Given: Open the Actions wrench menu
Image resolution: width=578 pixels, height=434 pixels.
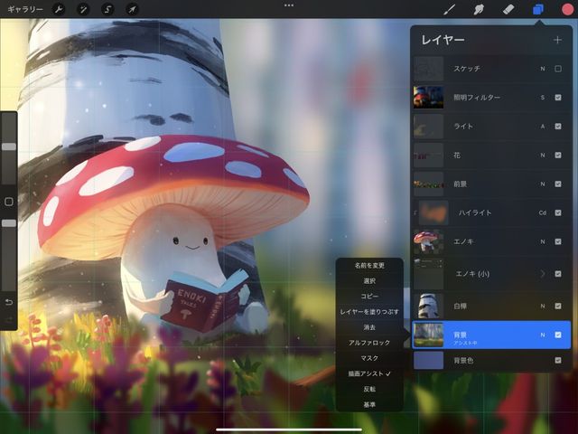Looking at the screenshot, I should 59,9.
